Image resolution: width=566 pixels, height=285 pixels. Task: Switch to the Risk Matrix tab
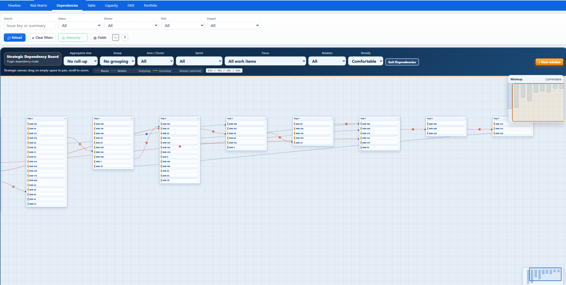point(38,5)
